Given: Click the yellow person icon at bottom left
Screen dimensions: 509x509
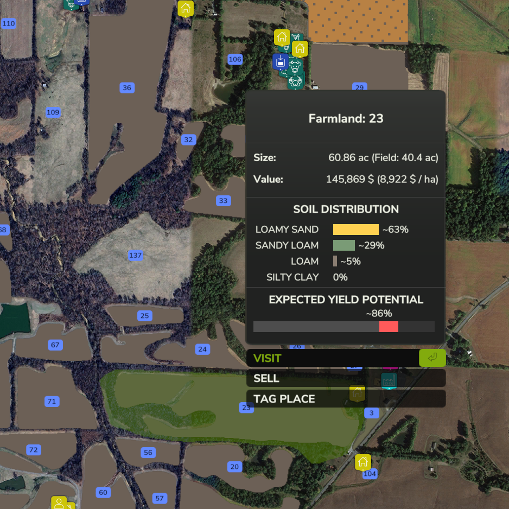Looking at the screenshot, I should (x=59, y=502).
